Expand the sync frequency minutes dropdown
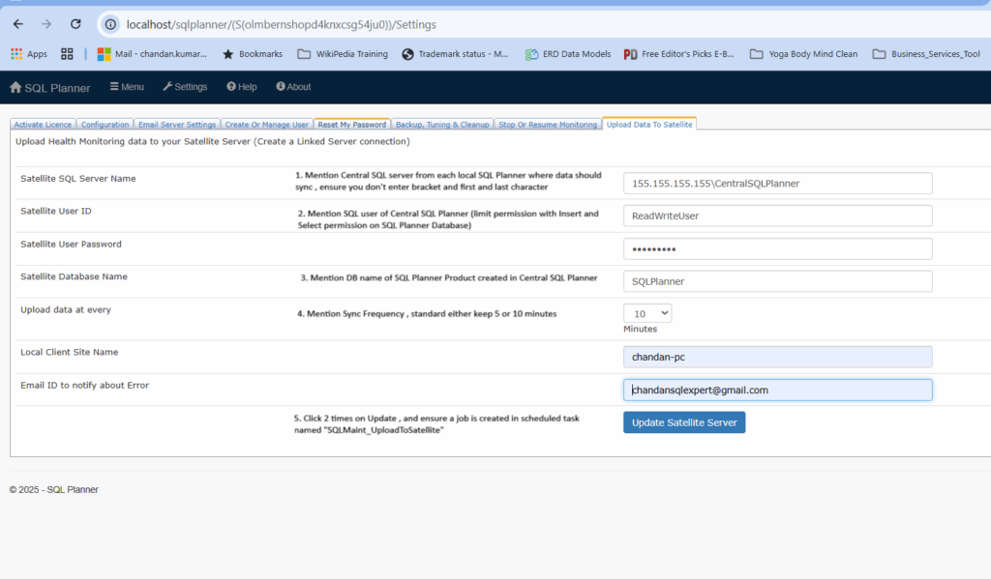 tap(647, 313)
